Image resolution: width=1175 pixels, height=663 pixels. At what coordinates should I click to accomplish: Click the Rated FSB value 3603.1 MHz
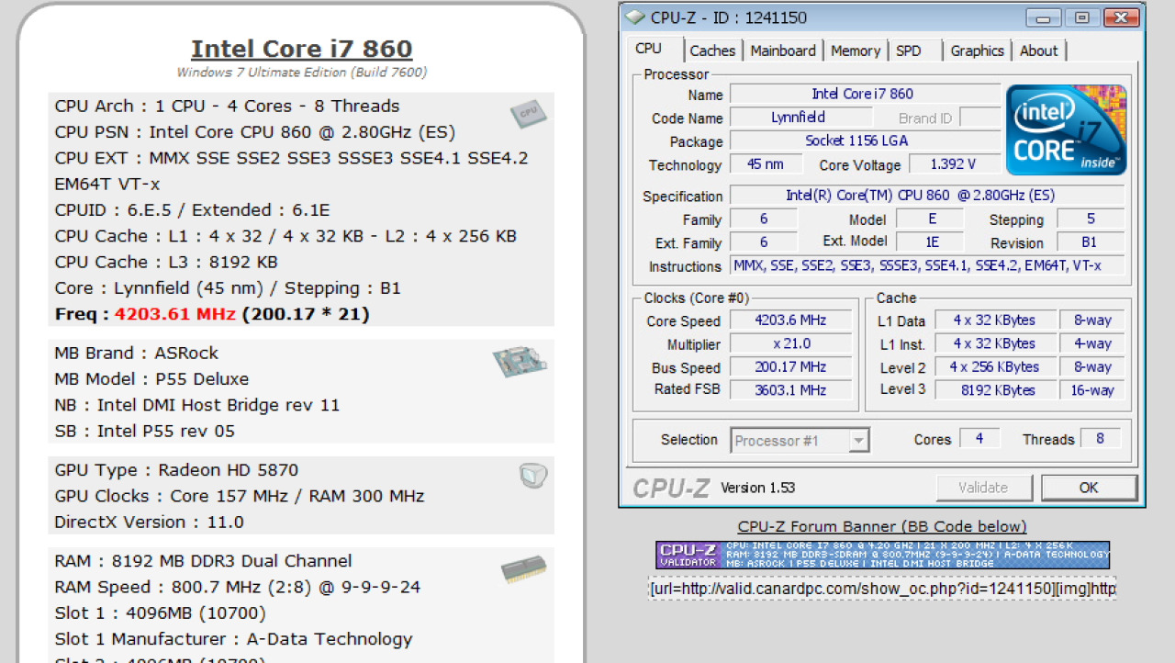coord(790,389)
